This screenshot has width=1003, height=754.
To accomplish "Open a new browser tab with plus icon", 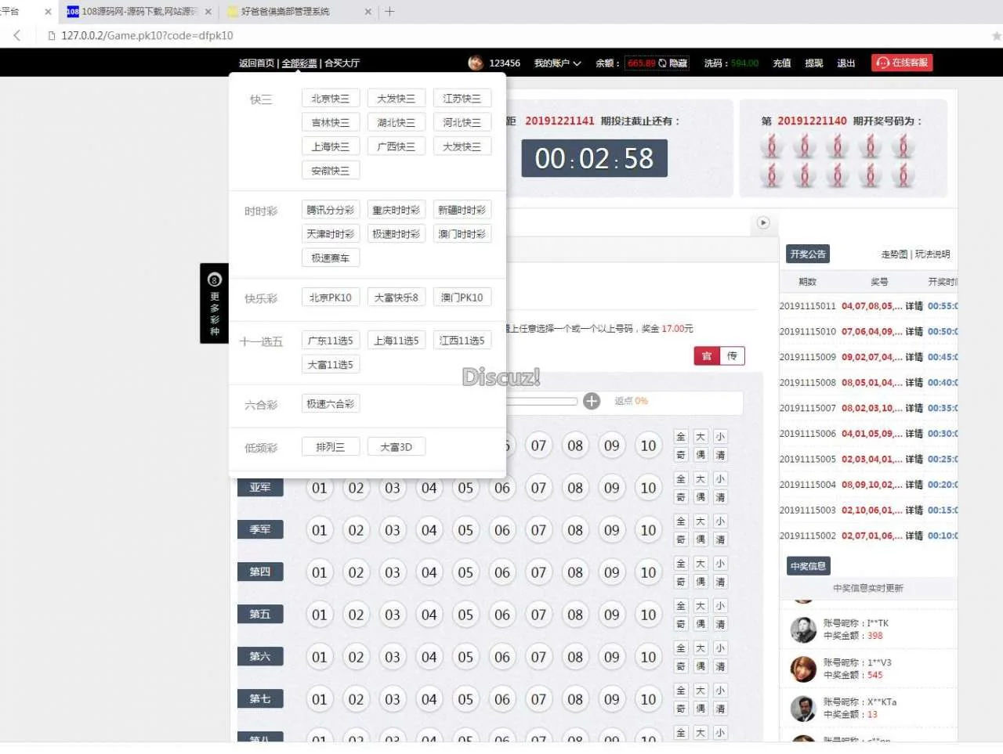I will (389, 12).
